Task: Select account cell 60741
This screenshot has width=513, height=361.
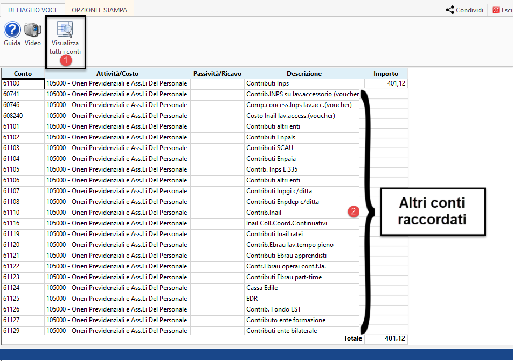Action: tap(23, 94)
